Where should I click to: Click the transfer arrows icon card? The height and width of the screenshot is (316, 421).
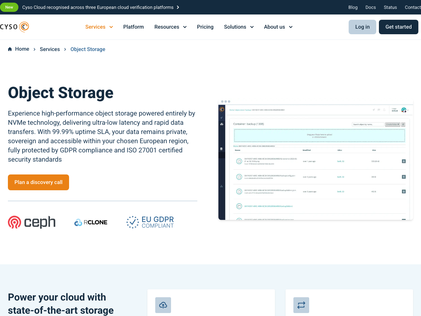tap(301, 305)
